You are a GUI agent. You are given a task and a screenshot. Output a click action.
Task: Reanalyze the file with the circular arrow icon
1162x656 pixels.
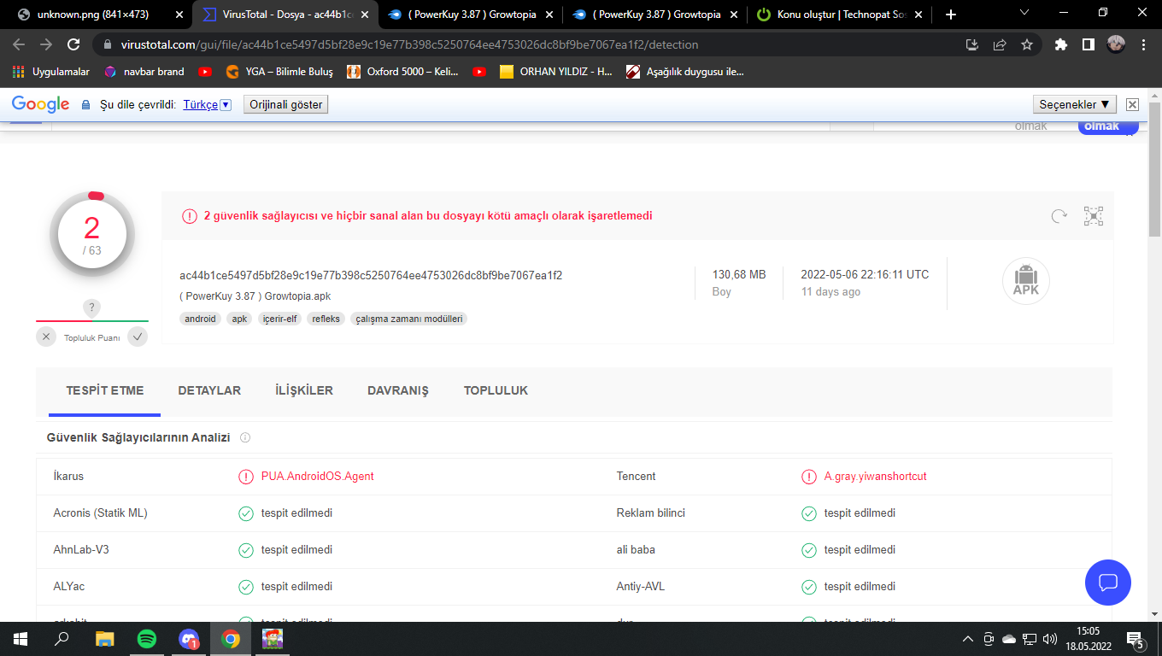pos(1059,216)
